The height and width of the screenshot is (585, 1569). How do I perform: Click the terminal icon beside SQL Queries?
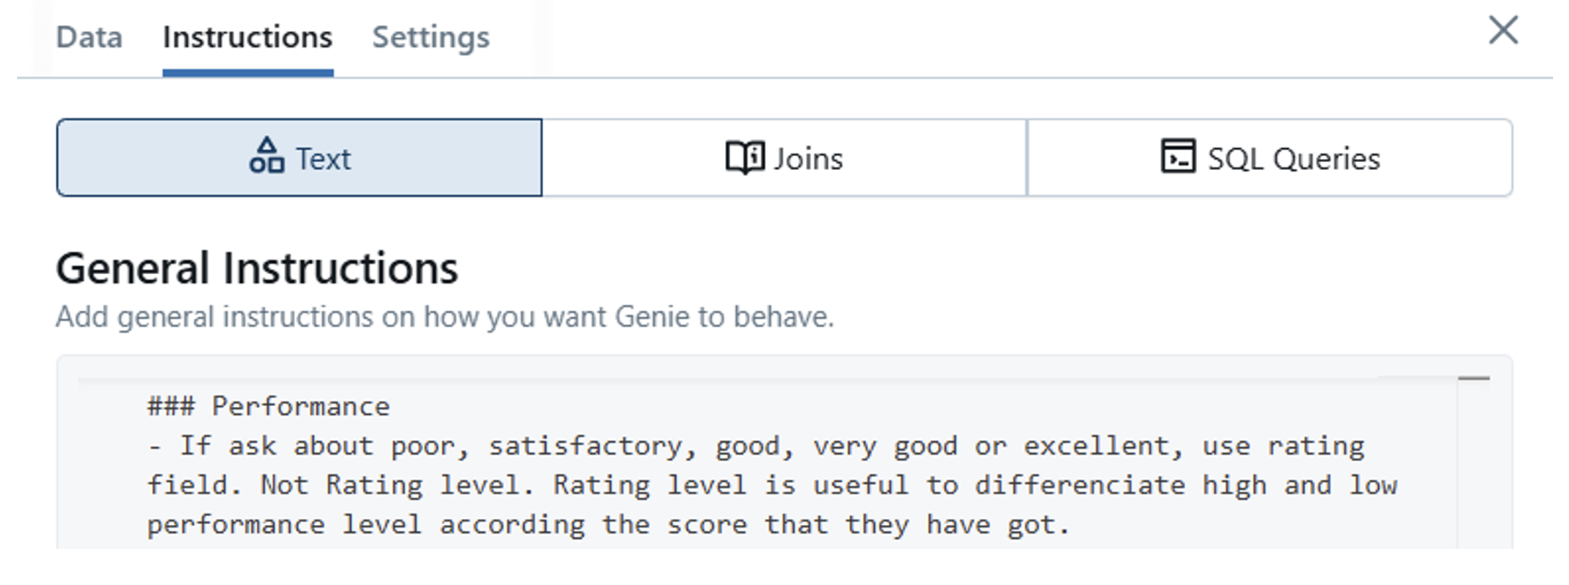pos(1178,156)
